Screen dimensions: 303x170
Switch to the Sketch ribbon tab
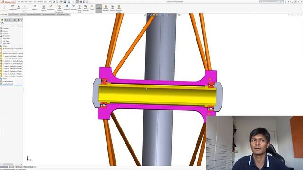pyautogui.click(x=16, y=15)
